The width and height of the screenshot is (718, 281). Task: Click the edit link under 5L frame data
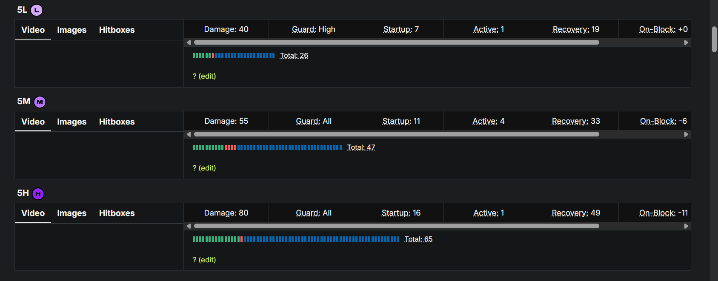tap(207, 76)
